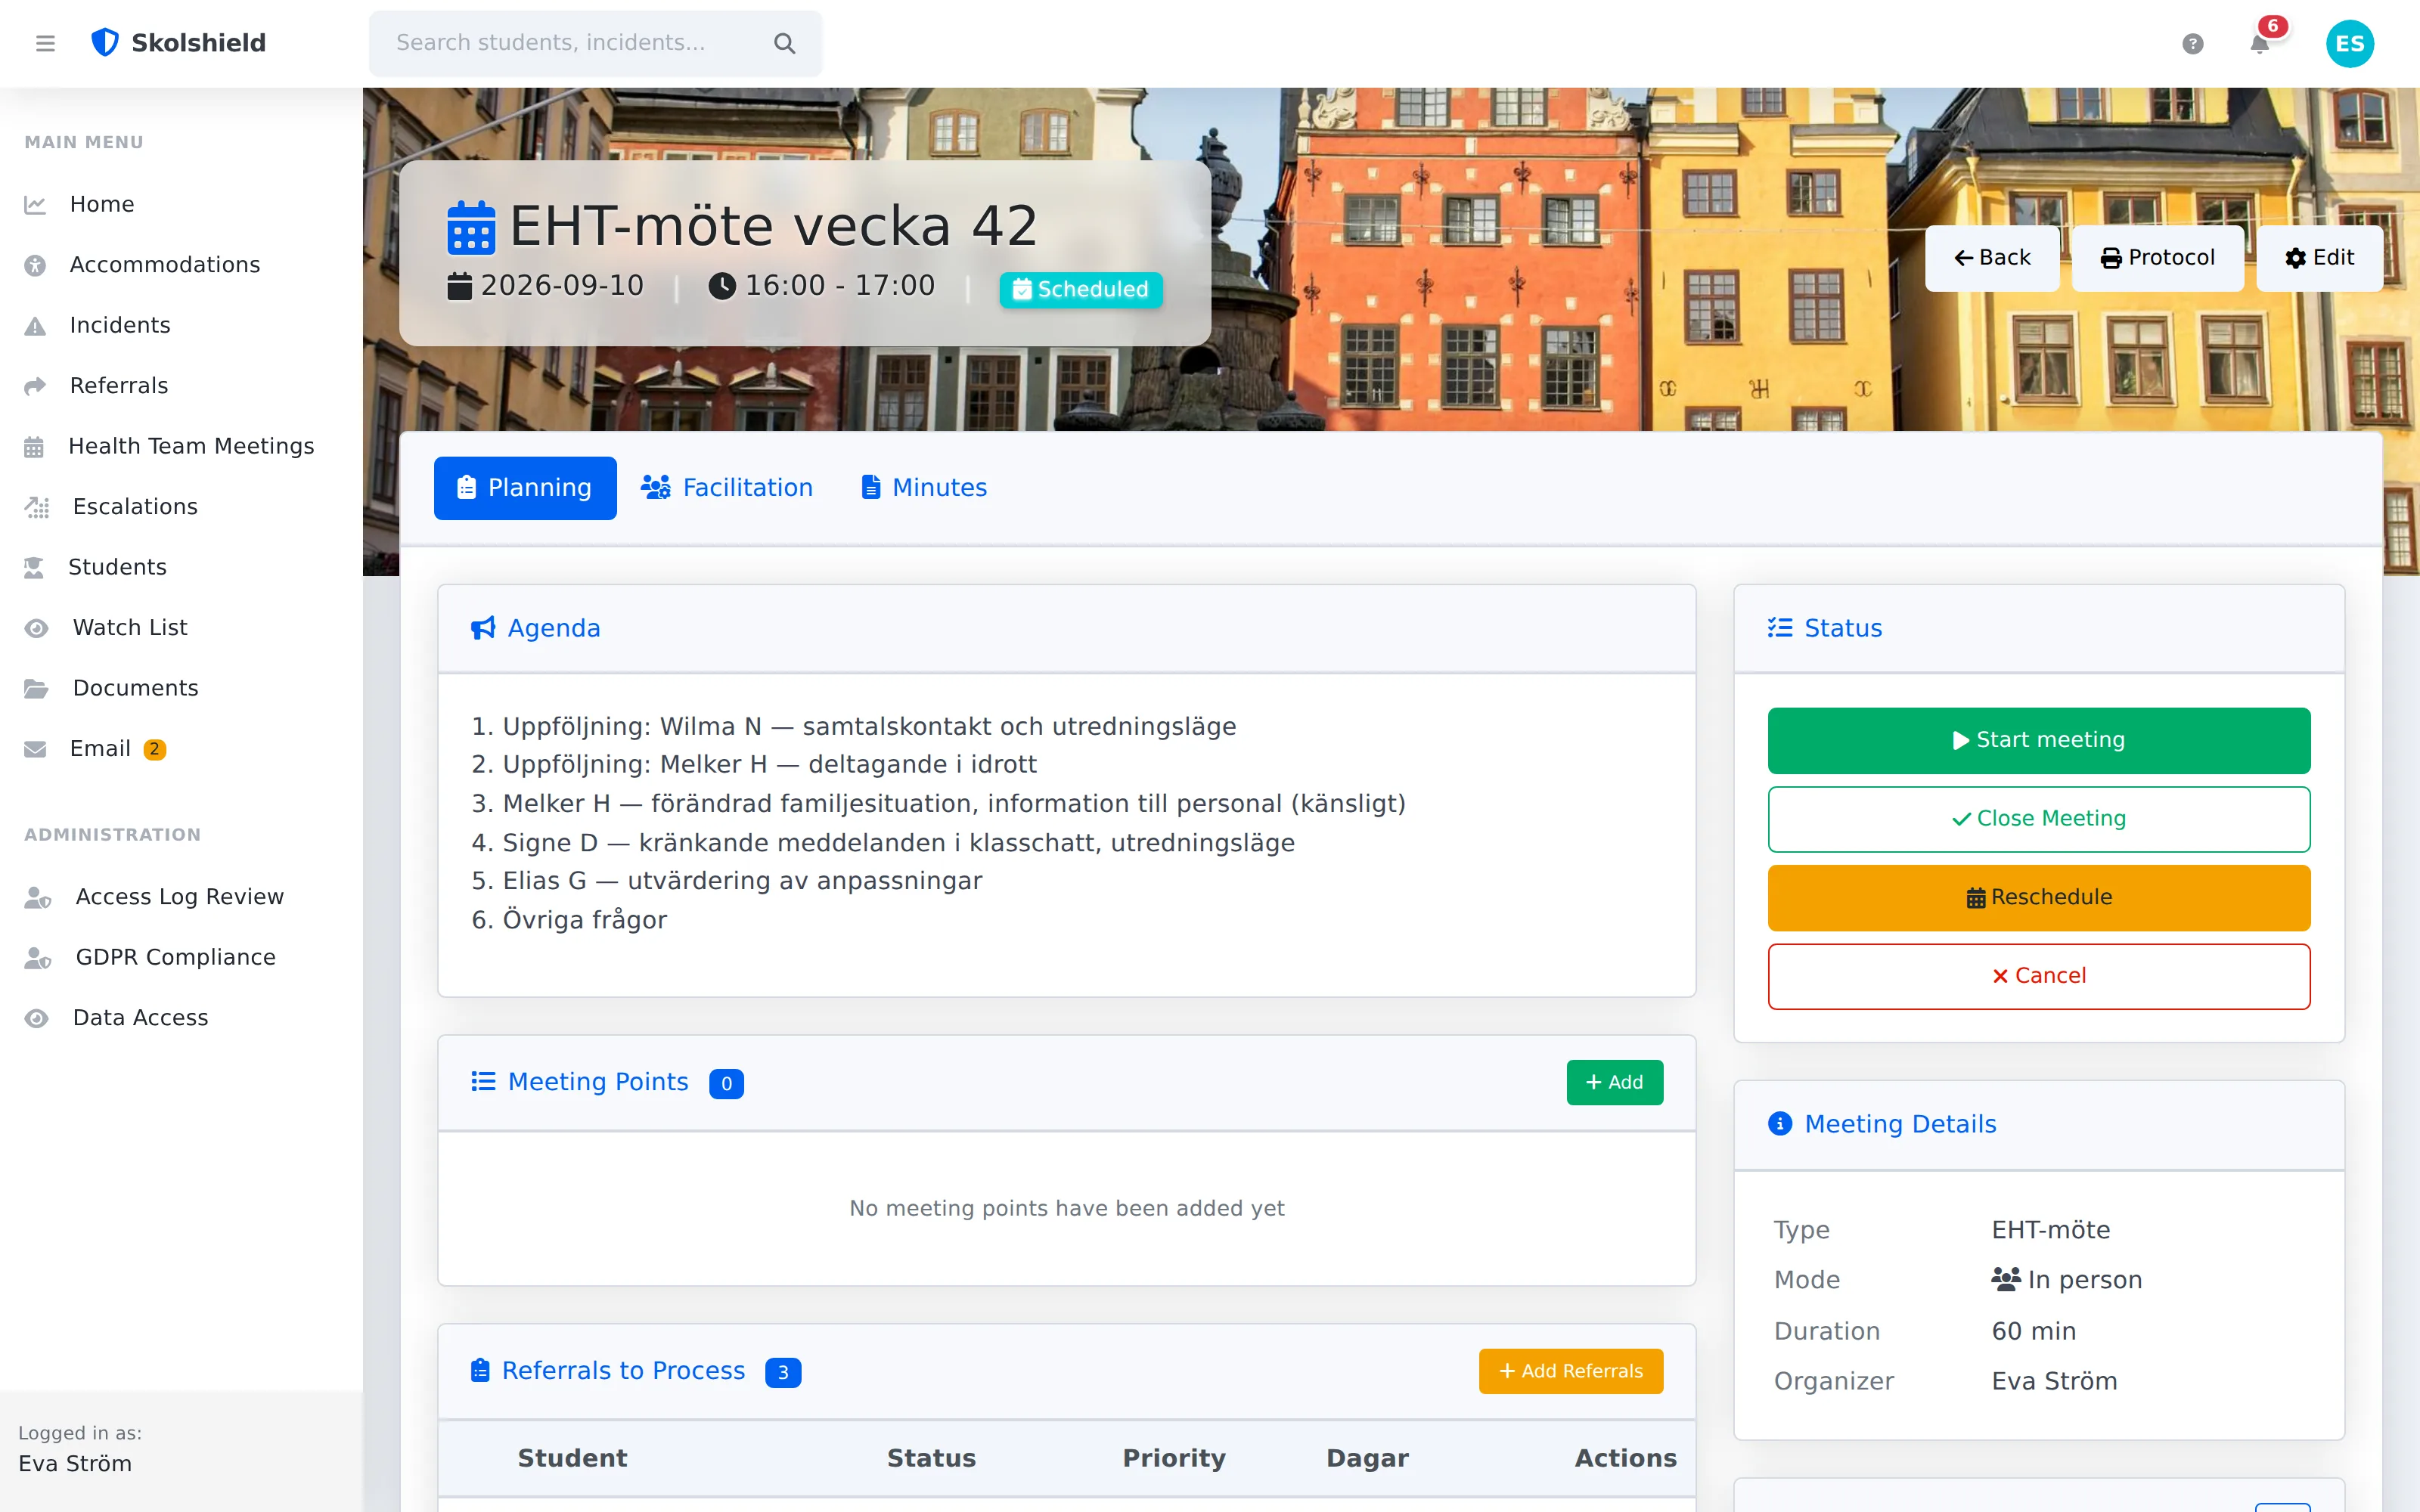Click the Documents folder icon
The image size is (2420, 1512).
coord(37,689)
